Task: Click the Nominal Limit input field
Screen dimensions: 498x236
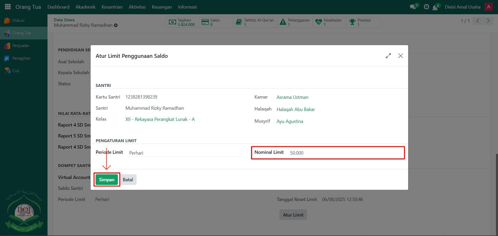Action: point(345,153)
